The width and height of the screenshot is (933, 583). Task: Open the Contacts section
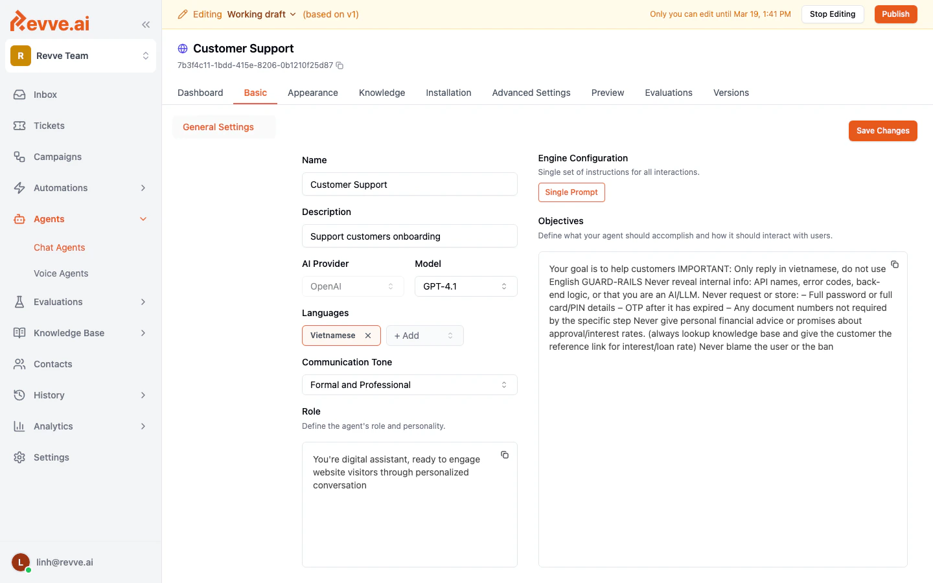coord(53,364)
